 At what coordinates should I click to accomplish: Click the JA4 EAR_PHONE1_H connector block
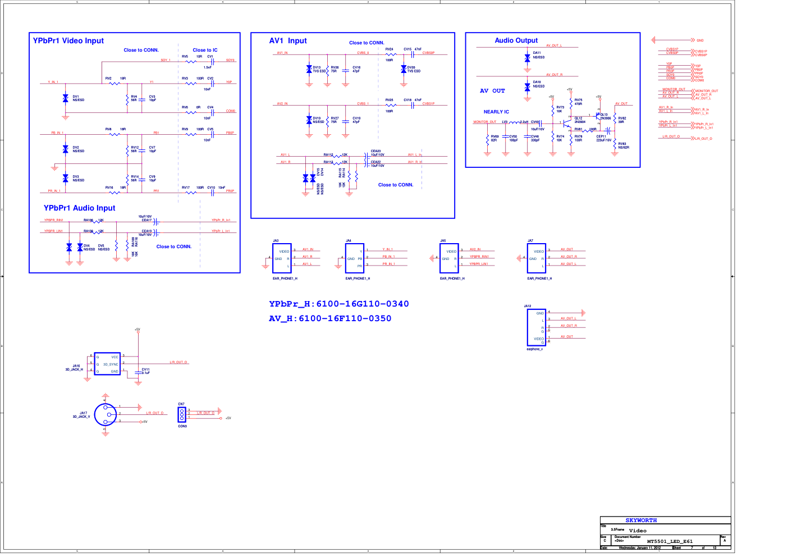coord(355,258)
